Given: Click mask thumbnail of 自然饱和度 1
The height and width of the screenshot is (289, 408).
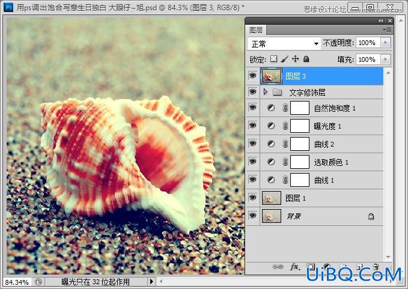Looking at the screenshot, I should 300,108.
